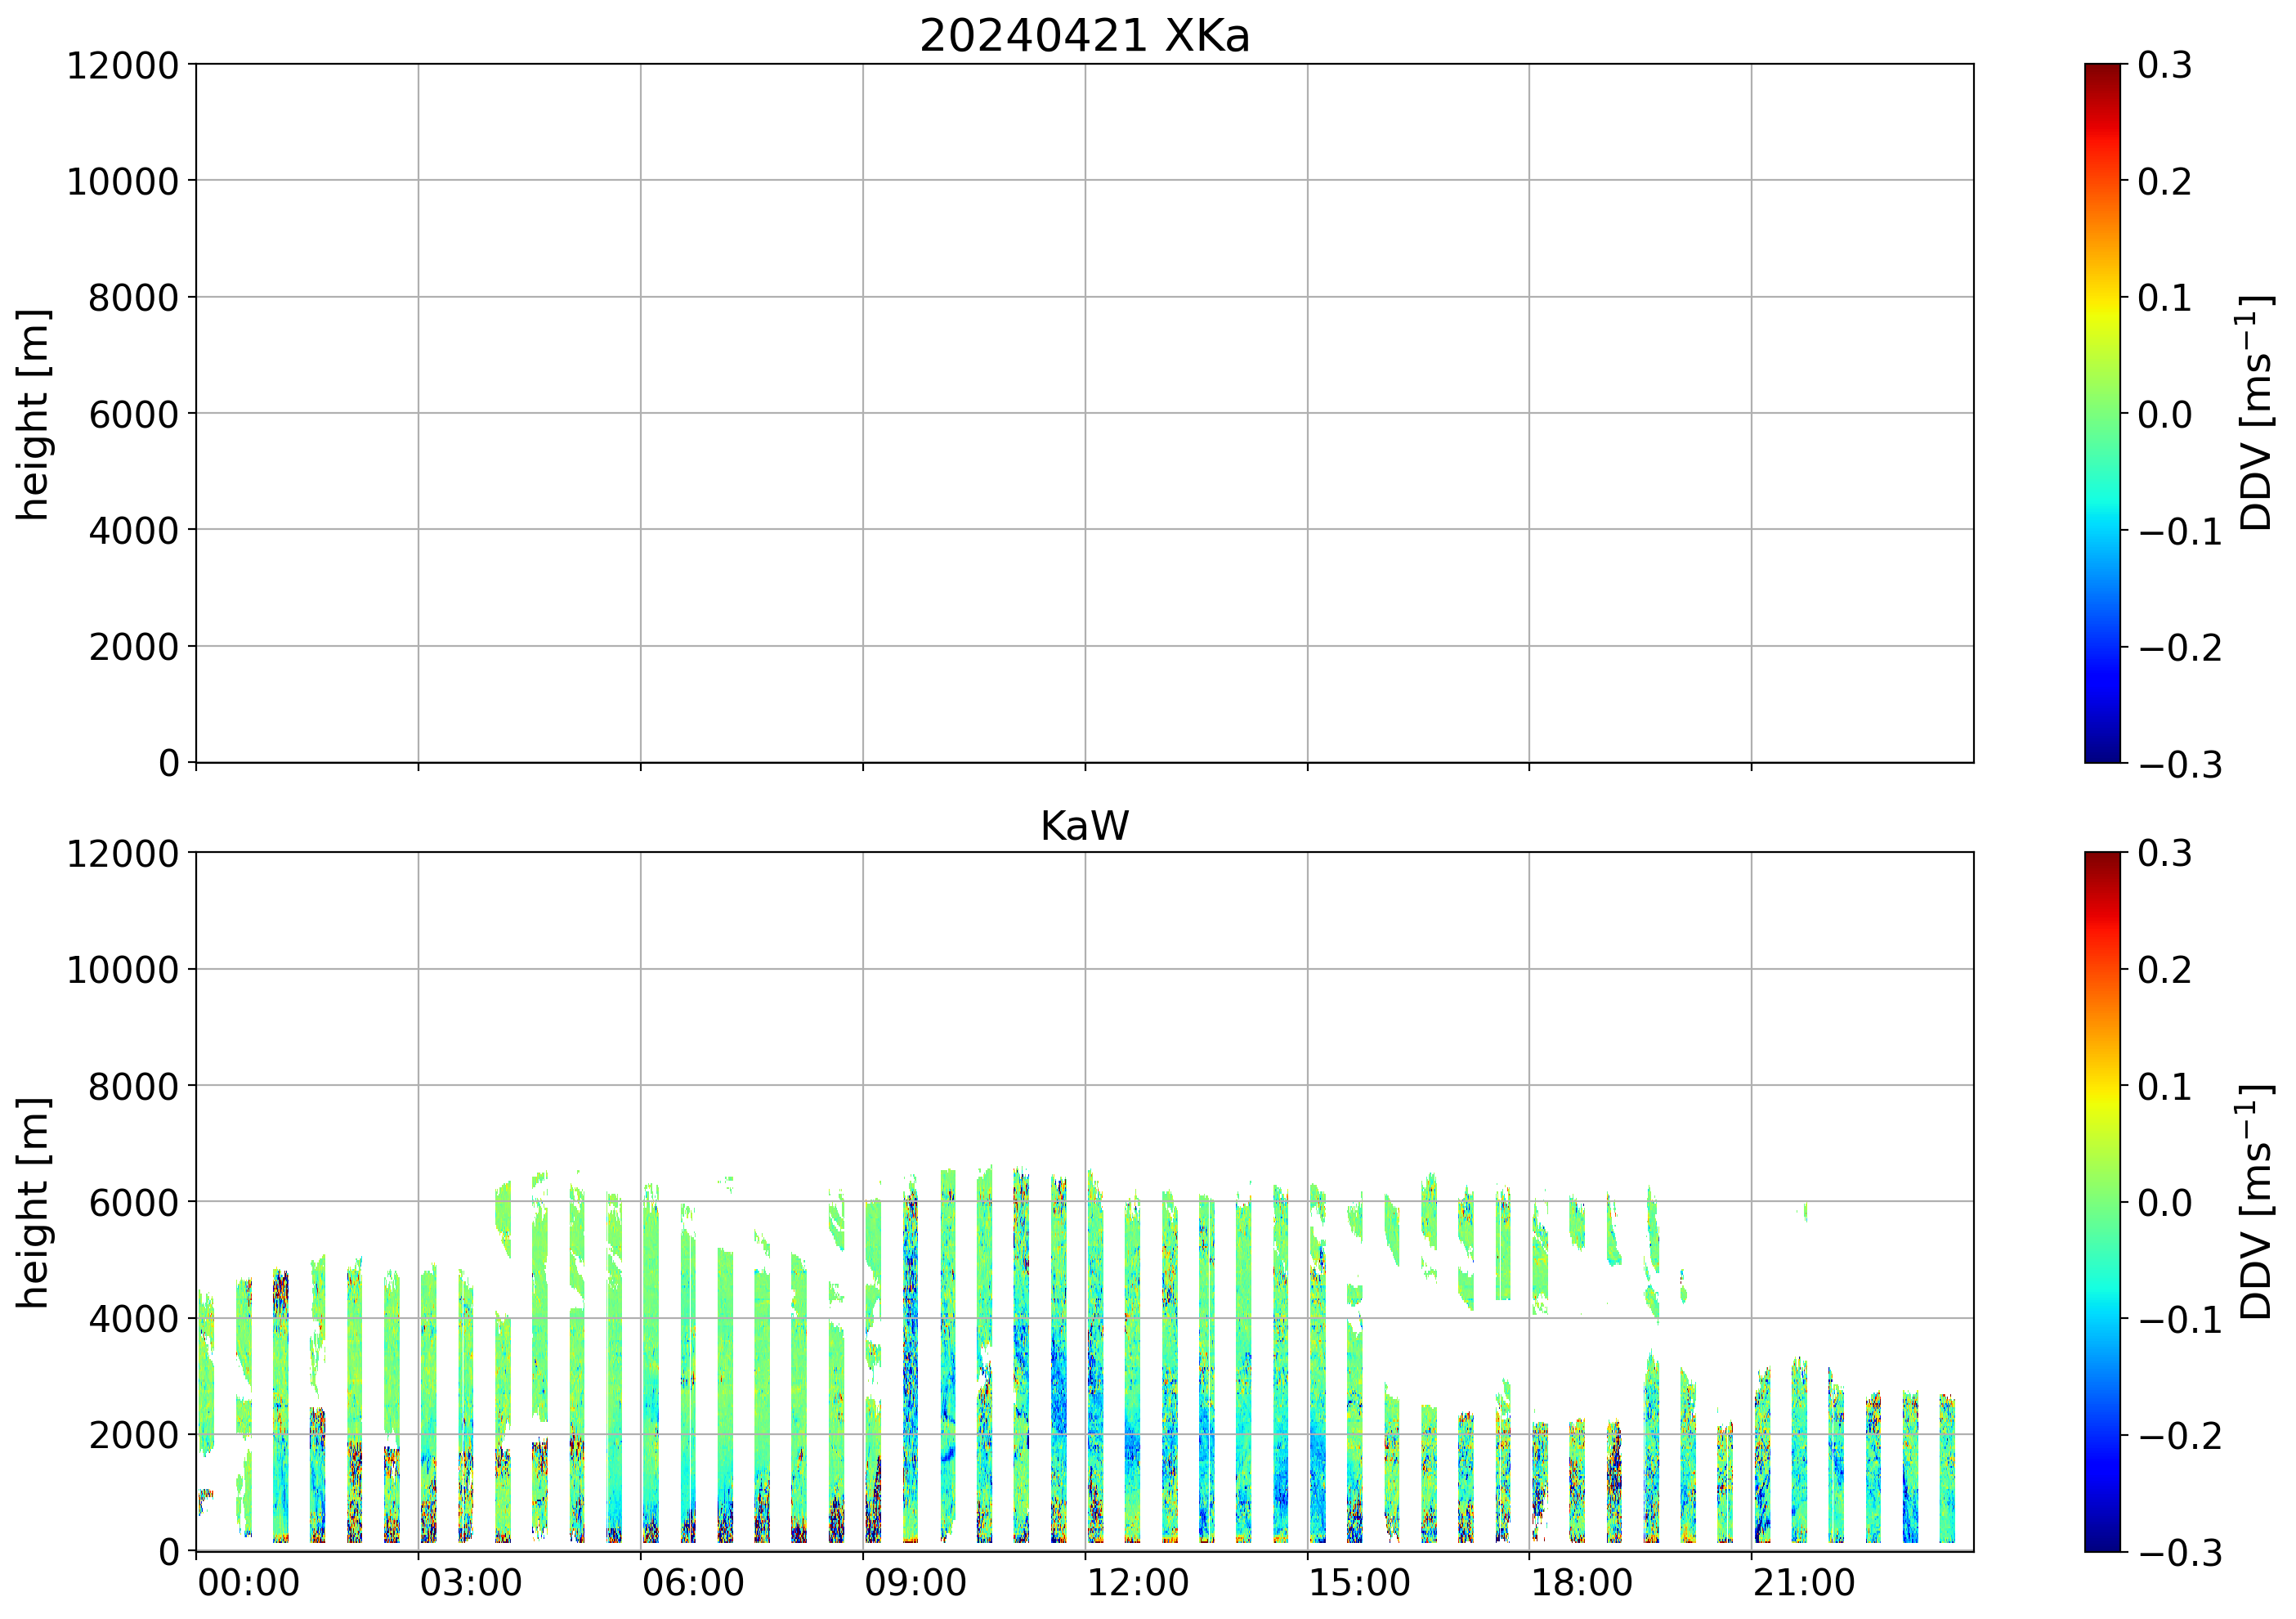Image resolution: width=2296 pixels, height=1619 pixels.
Task: Click the 00:00 time axis label
Action: tap(248, 1584)
